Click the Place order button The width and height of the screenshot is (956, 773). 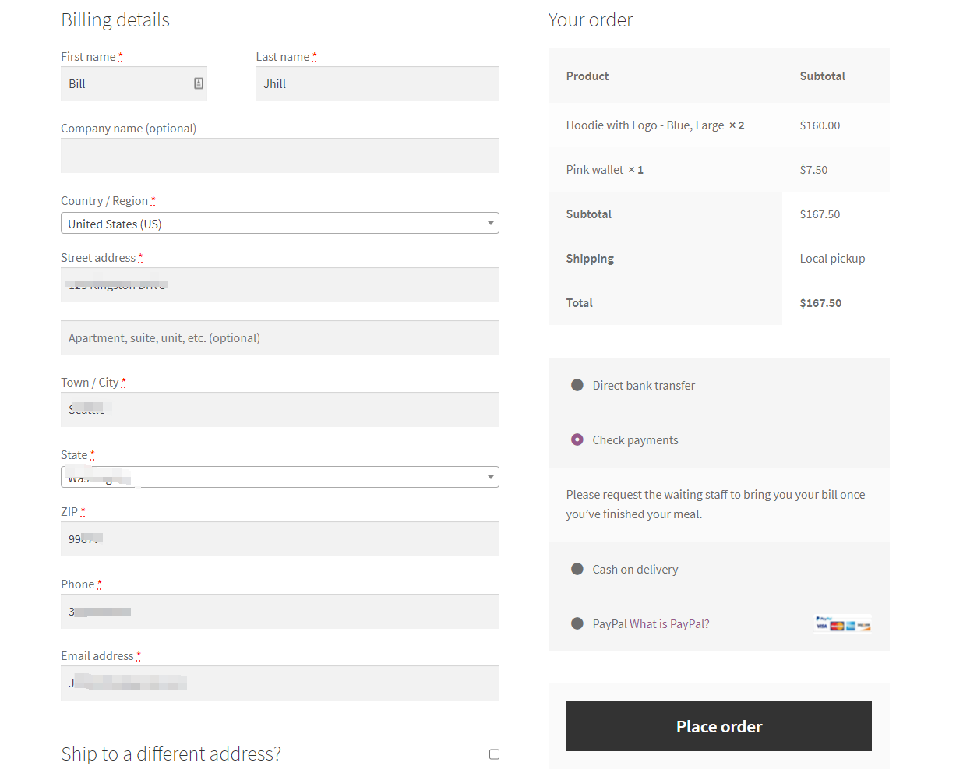[718, 725]
